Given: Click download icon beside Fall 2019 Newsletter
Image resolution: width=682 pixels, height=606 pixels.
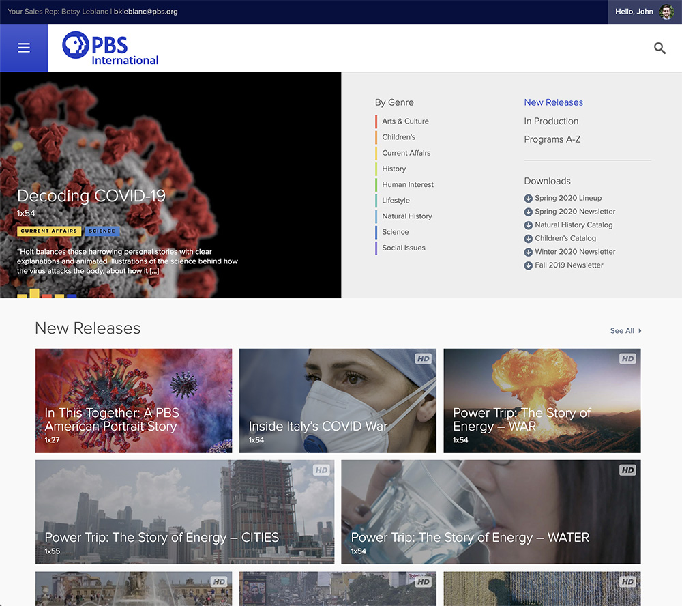Looking at the screenshot, I should coord(528,265).
